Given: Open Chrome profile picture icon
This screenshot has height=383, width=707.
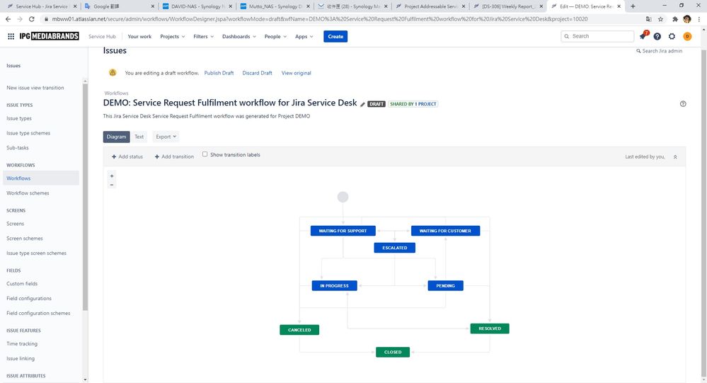Looking at the screenshot, I should 687,19.
